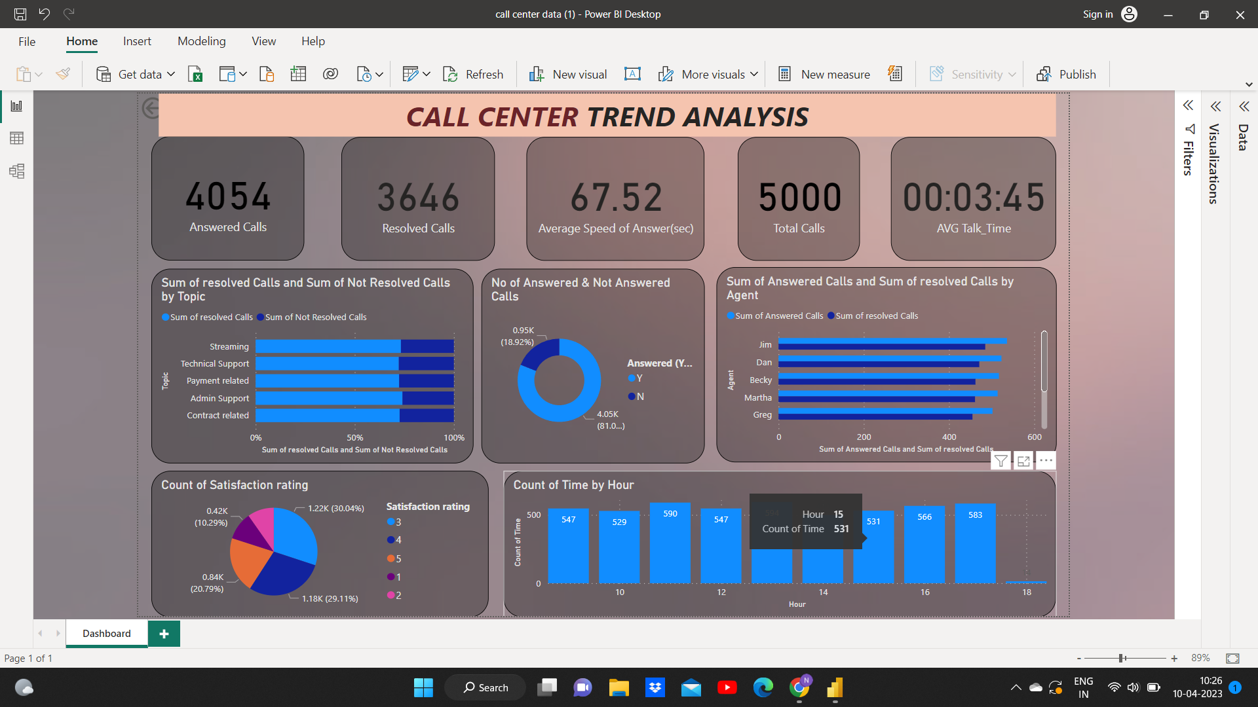Screen dimensions: 1258x707
Task: Open Model view in the sidebar
Action: pyautogui.click(x=17, y=172)
